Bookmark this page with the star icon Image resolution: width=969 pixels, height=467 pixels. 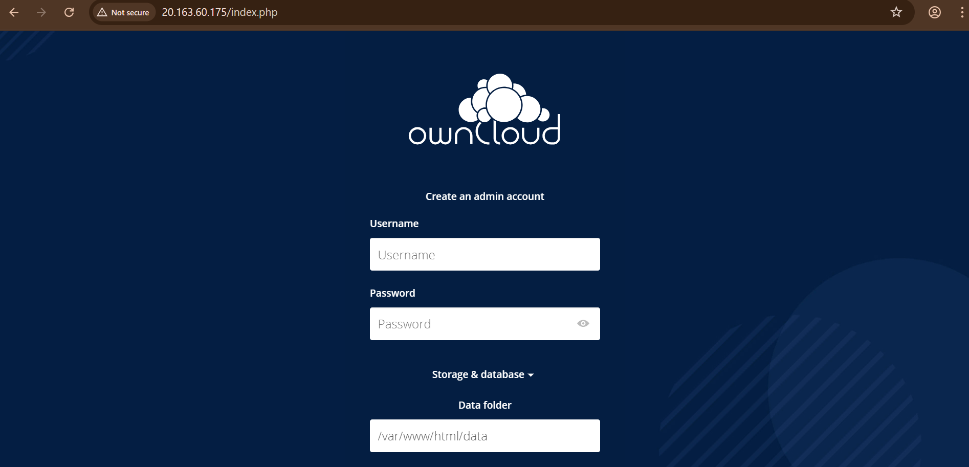(x=896, y=12)
